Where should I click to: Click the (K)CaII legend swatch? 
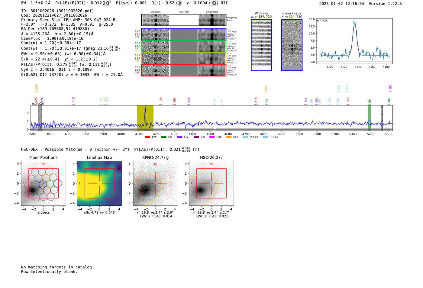coord(245,137)
